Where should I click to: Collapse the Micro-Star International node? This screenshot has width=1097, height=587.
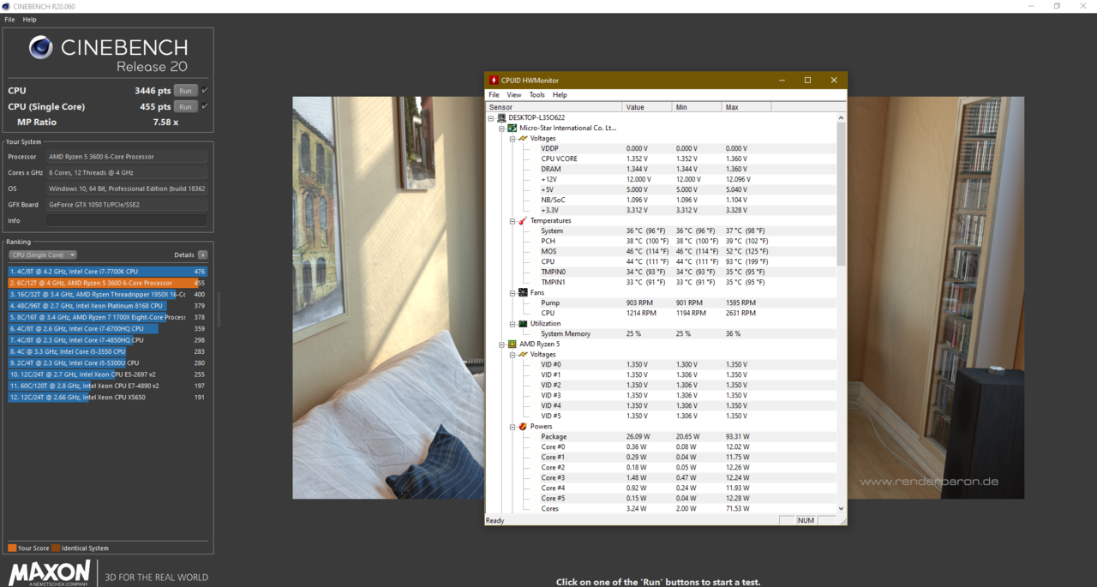coord(501,128)
